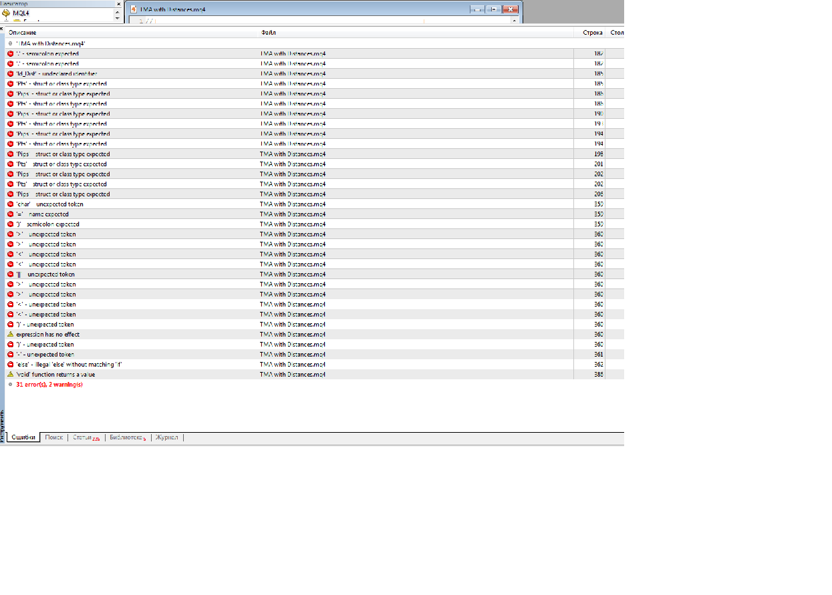Sort by the Описание column header

132,33
